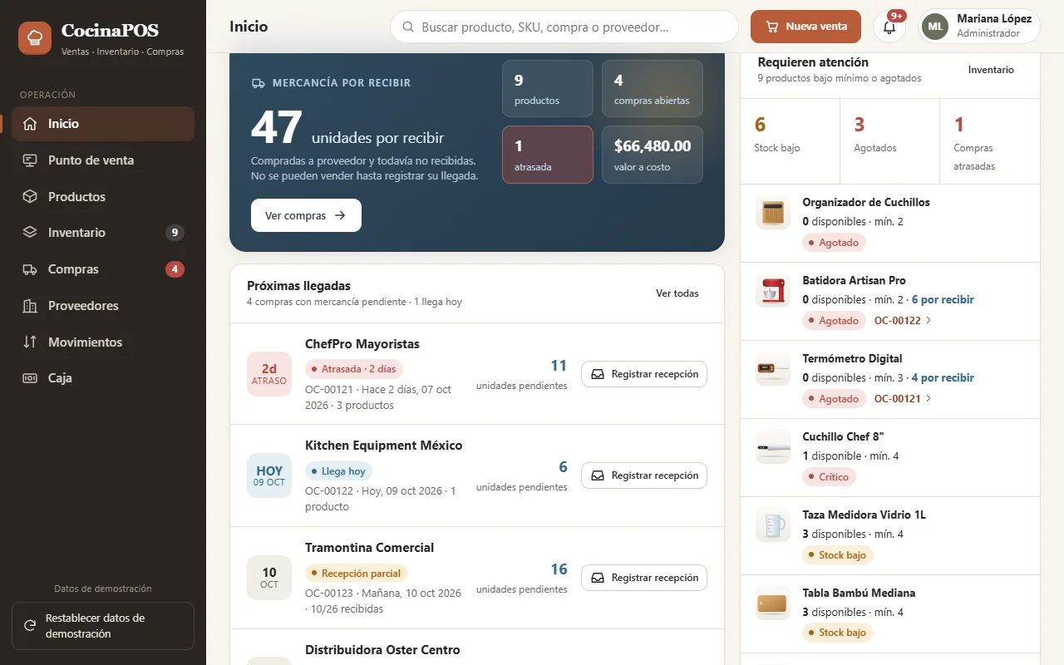Image resolution: width=1064 pixels, height=665 pixels.
Task: Click the Movimientos arrows icon
Action: tap(30, 342)
